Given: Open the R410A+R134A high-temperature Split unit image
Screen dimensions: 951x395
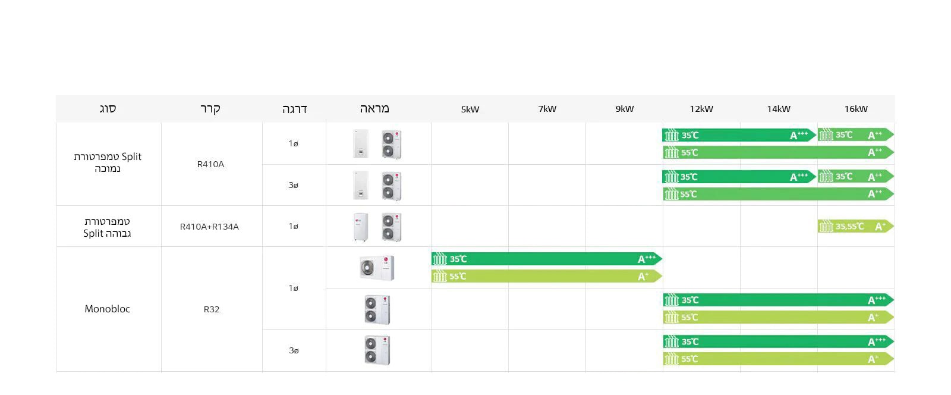Looking at the screenshot, I should point(377,227).
